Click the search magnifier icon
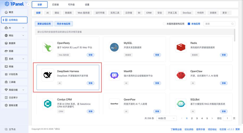 (x=232, y=24)
